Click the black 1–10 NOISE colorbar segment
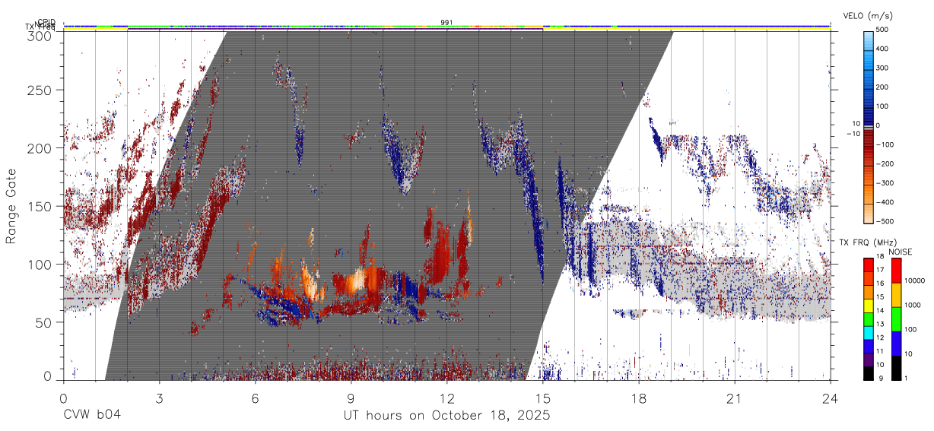This screenshot has width=934, height=431. [896, 368]
